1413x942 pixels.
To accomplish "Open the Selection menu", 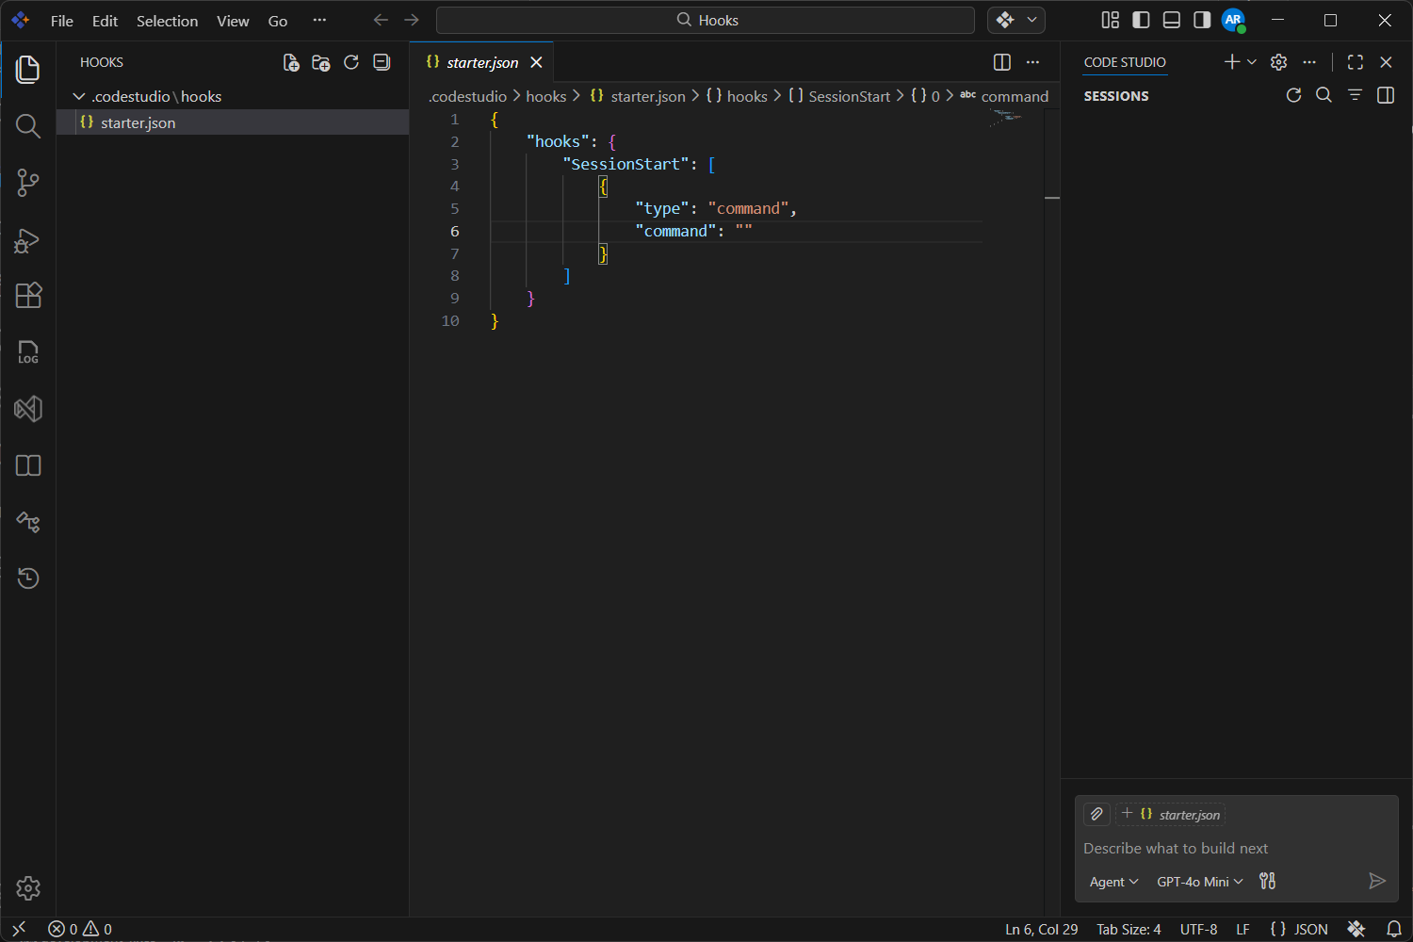I will (x=167, y=20).
